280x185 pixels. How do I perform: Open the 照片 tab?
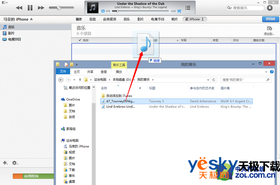click(175, 19)
